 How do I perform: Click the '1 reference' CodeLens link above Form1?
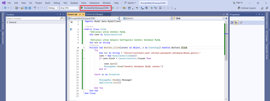[89, 27]
